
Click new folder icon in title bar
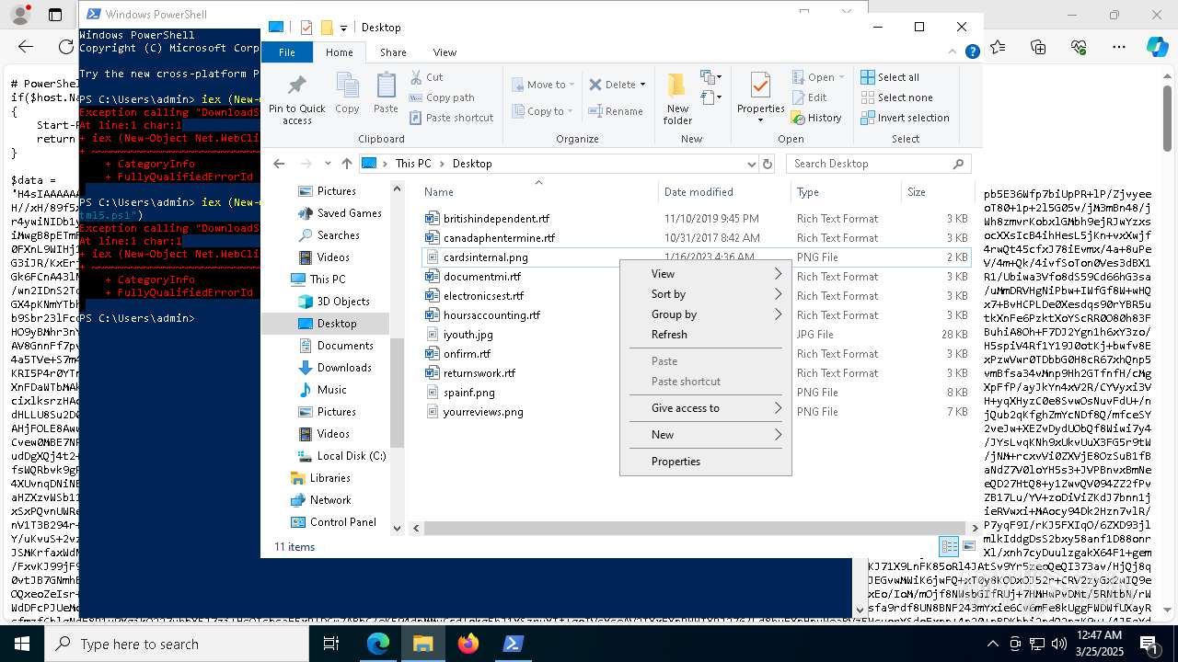coord(326,28)
